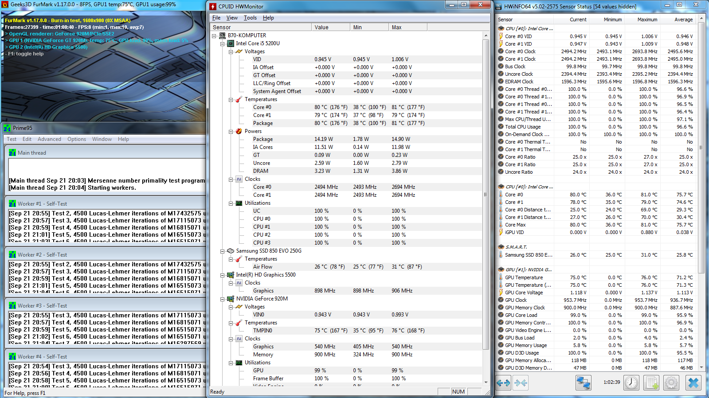Start logging with HWiNFO spreadsheet-plus icon
This screenshot has height=398, width=709.
[x=651, y=382]
